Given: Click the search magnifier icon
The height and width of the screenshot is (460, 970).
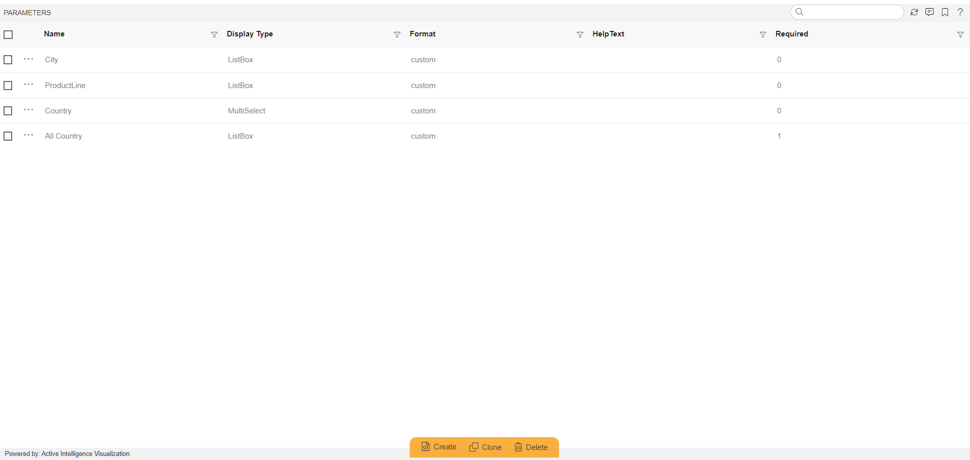Looking at the screenshot, I should tap(799, 12).
